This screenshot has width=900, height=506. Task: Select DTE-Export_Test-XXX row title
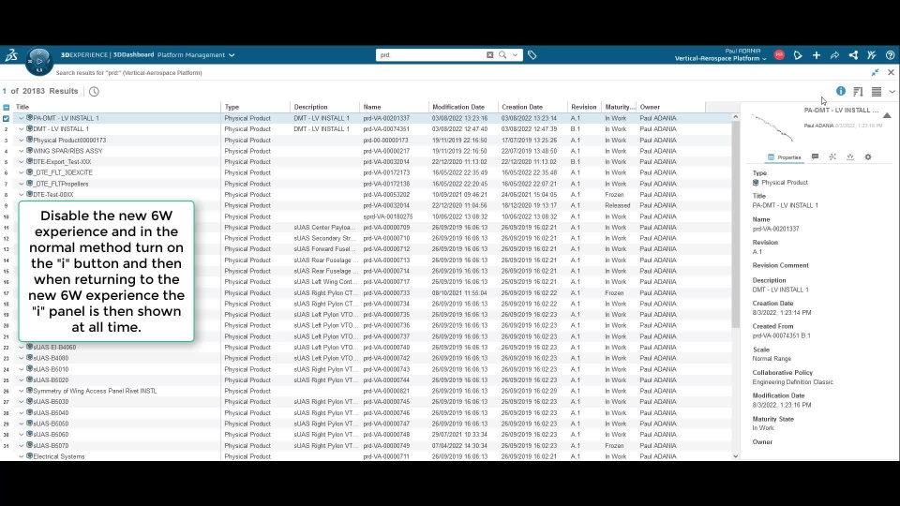62,162
